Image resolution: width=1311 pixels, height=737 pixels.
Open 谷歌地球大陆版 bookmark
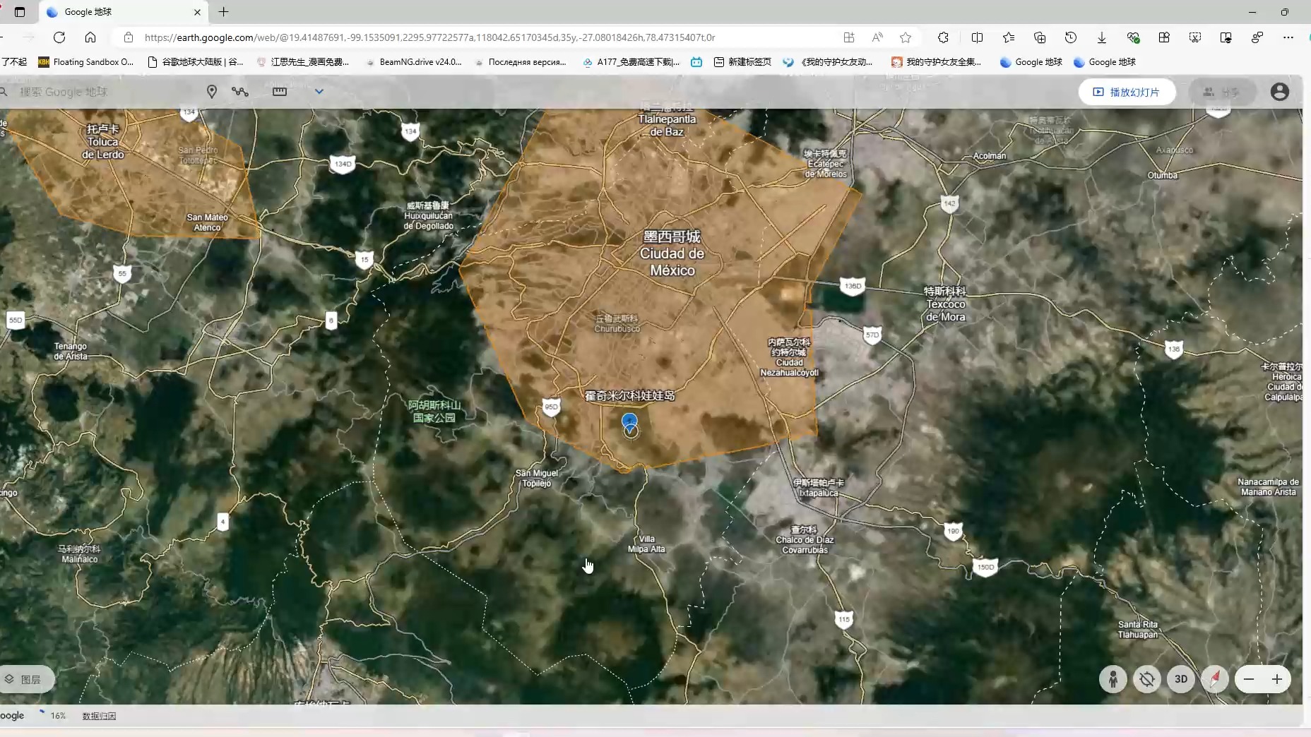point(195,62)
